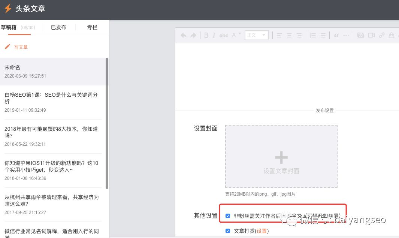Open the 正文 paragraph style dropdown
Screen dimensions: 399x238
click(257, 35)
